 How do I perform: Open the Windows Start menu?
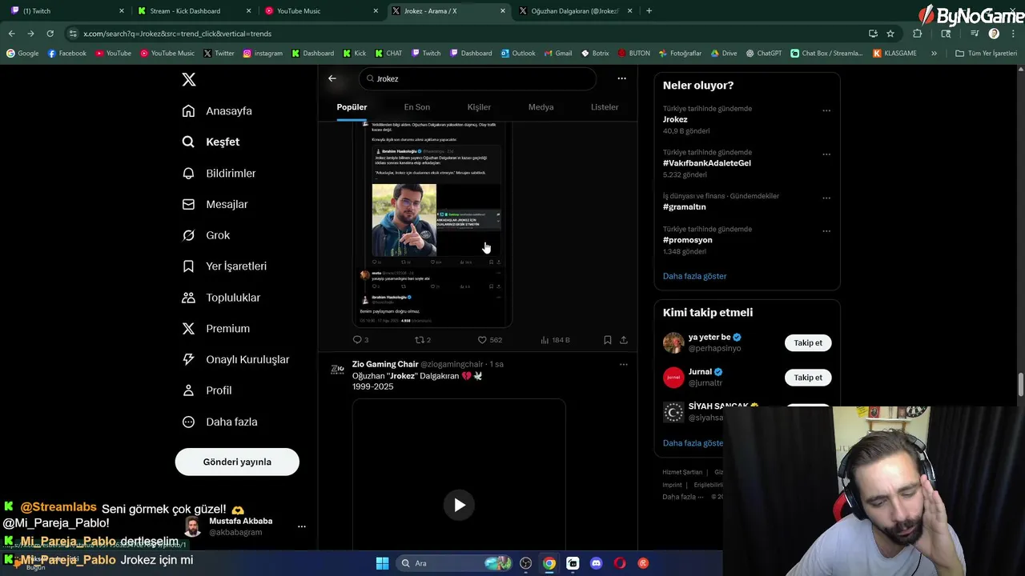coord(382,563)
